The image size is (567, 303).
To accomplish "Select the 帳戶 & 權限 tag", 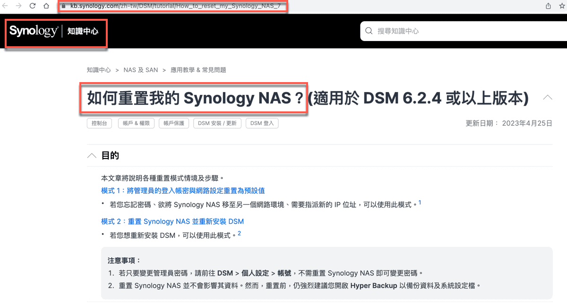I will [136, 123].
